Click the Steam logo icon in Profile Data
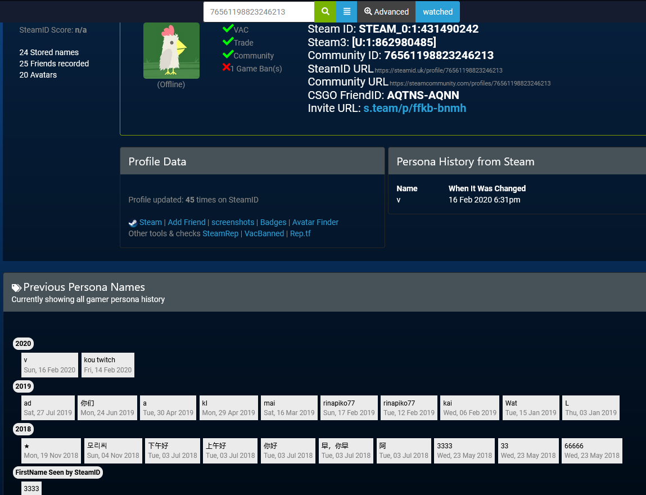This screenshot has height=495, width=646. click(133, 223)
